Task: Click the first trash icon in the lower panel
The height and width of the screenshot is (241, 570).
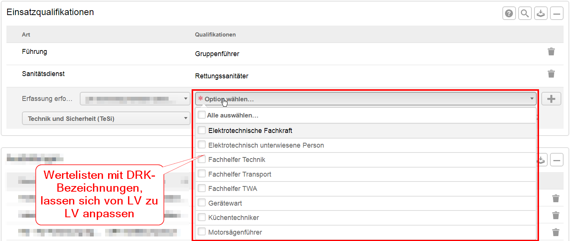Action: (x=556, y=198)
